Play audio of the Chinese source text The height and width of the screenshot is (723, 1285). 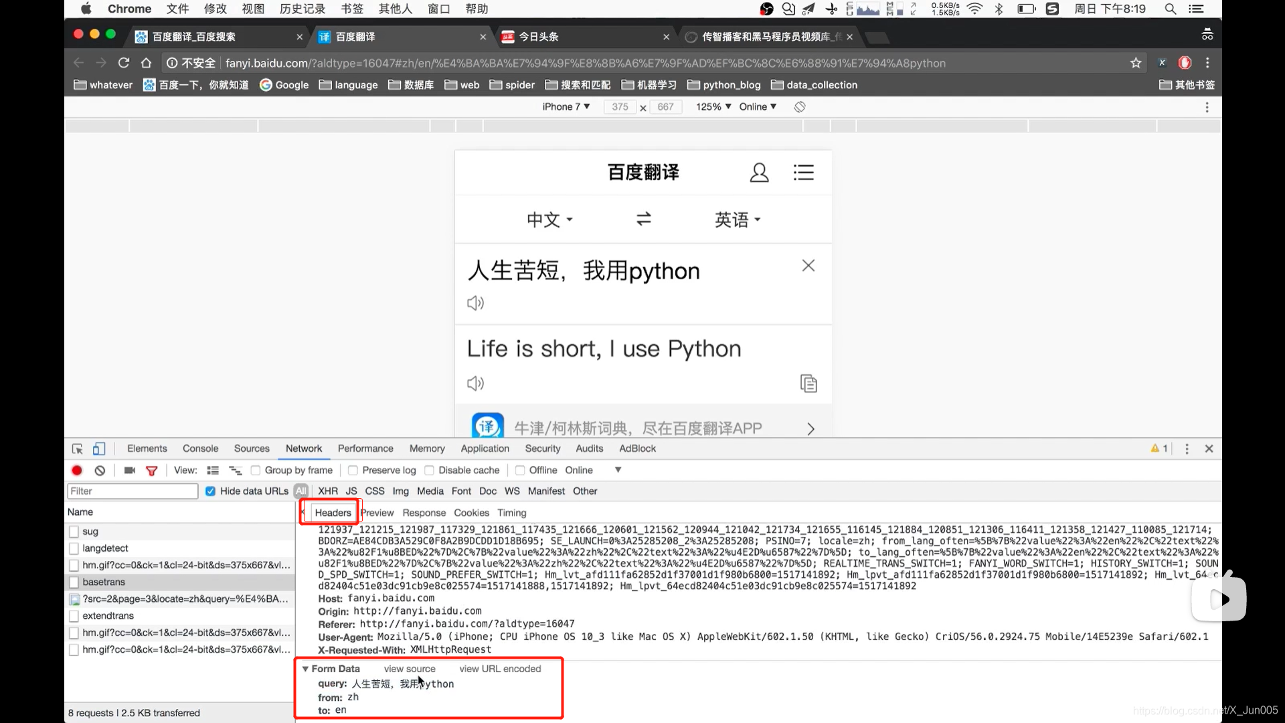point(475,303)
